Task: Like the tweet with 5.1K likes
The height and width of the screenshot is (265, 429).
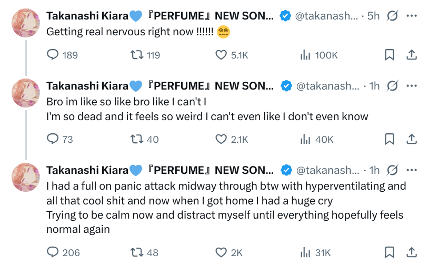Action: 222,55
